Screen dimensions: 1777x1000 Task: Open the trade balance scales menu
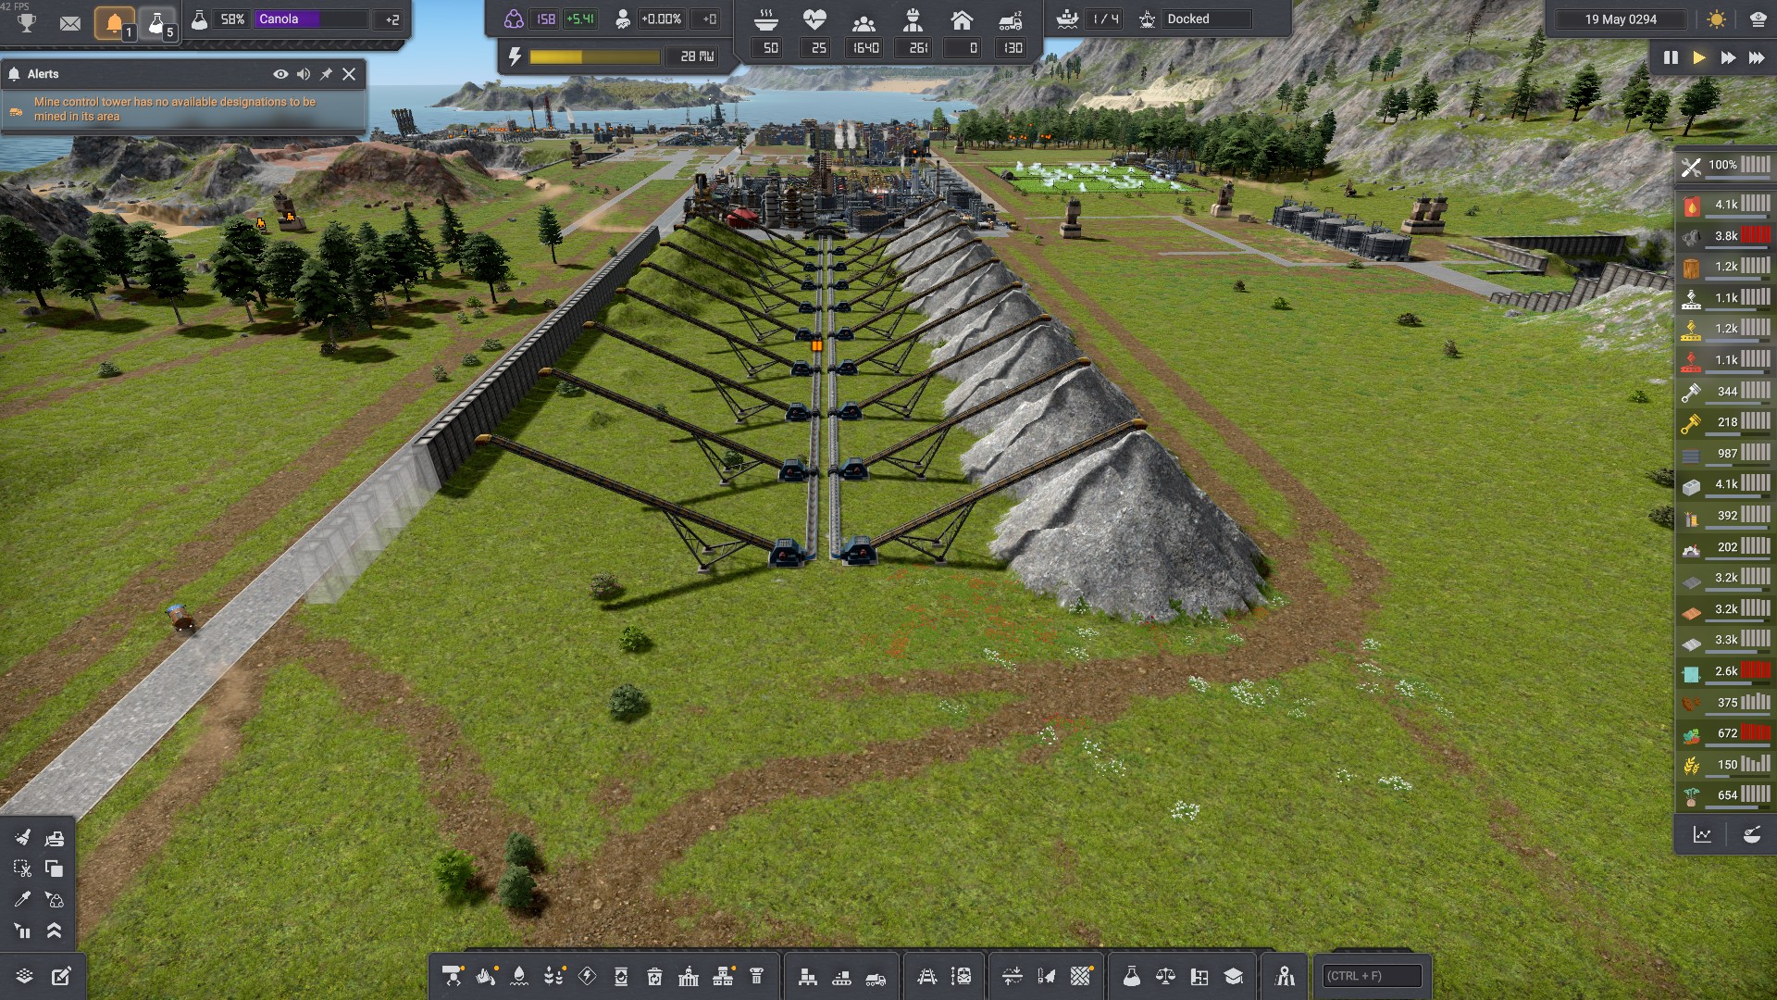click(1165, 977)
